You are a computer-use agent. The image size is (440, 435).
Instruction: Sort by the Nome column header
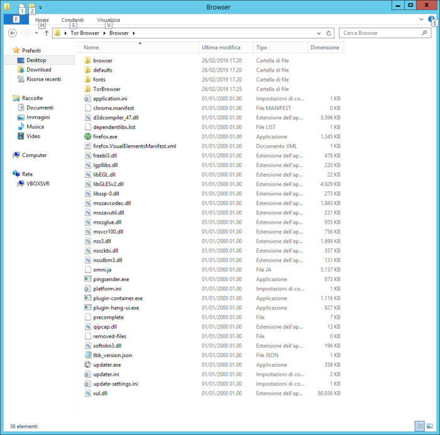pos(138,47)
